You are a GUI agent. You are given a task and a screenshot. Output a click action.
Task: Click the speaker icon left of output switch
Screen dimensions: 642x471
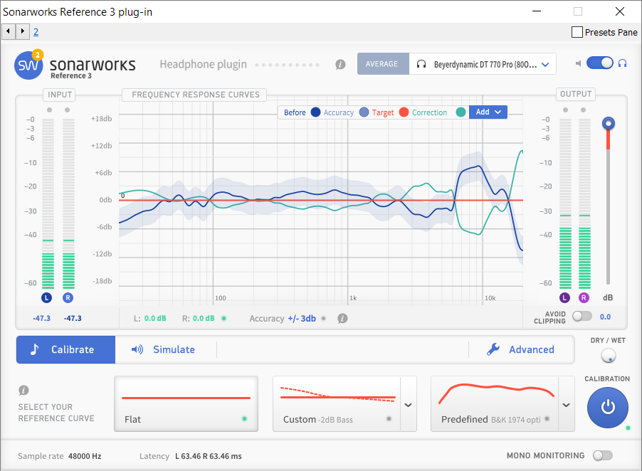(578, 63)
